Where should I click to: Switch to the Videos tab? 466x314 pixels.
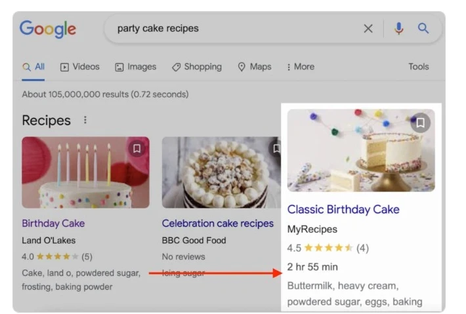pos(80,67)
